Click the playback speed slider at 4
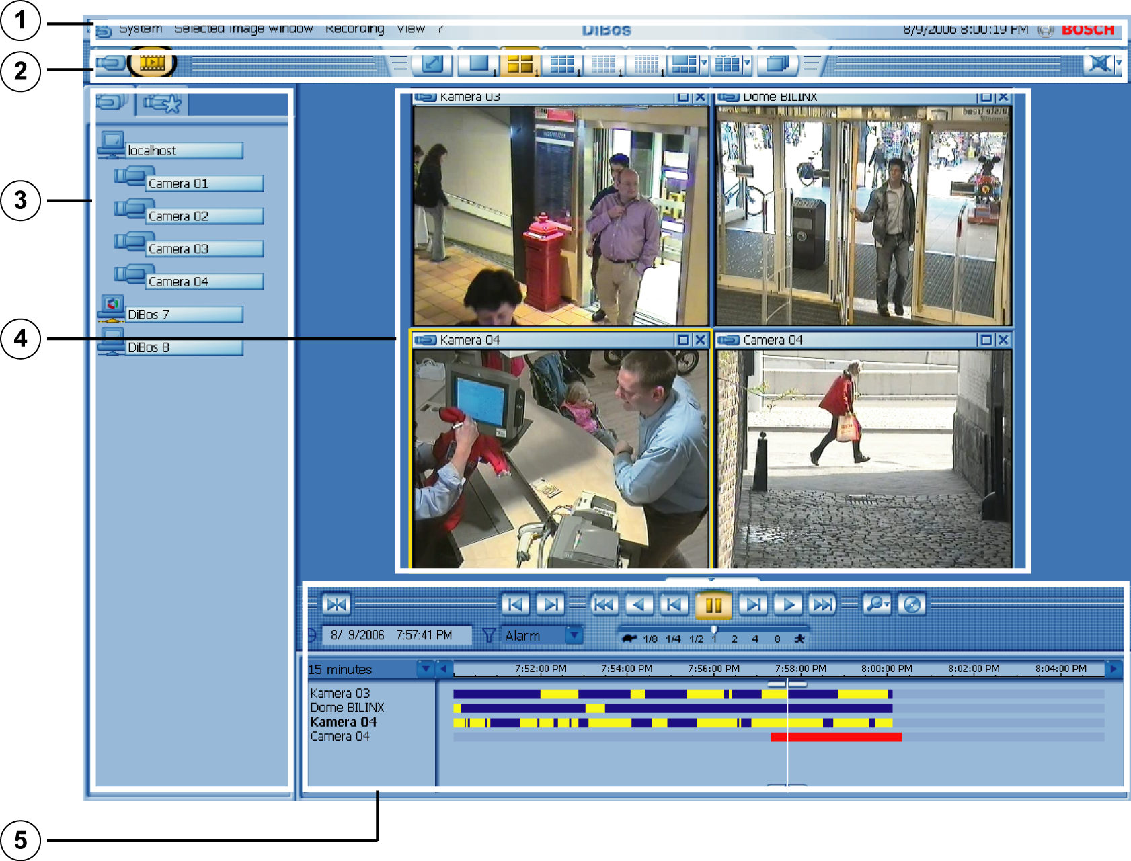 (755, 639)
